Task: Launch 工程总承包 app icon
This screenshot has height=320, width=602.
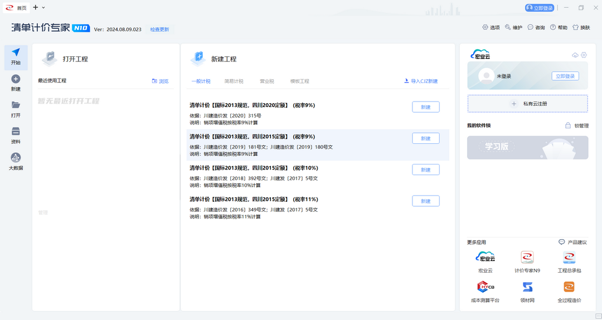Action: click(569, 258)
